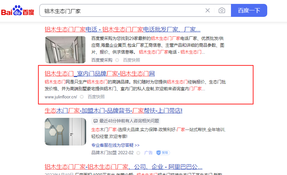Open 百度快照 for the 爱采购 result
The image size is (287, 175).
(132, 60)
